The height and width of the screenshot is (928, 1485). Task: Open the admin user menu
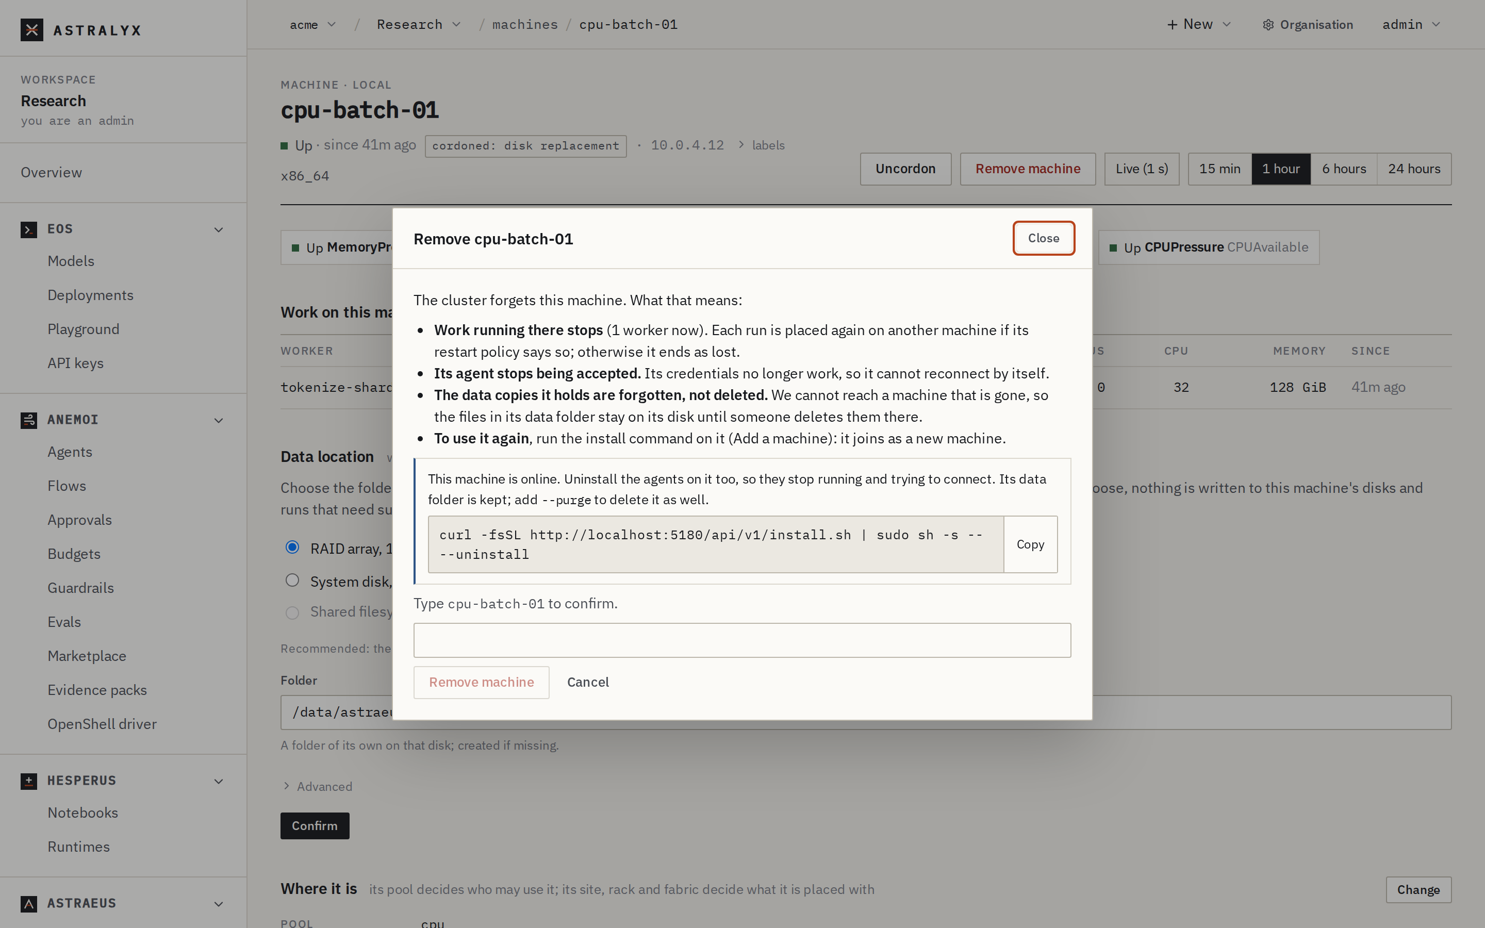[x=1411, y=25]
